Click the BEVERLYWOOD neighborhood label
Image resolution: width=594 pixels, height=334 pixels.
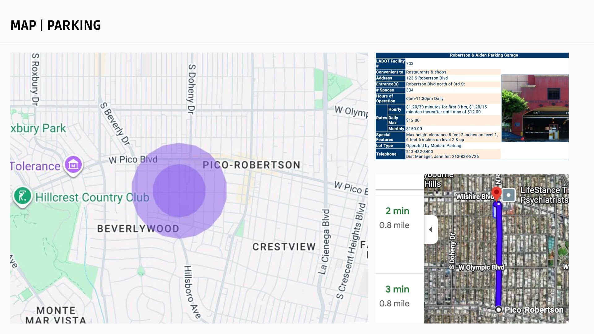pos(138,229)
